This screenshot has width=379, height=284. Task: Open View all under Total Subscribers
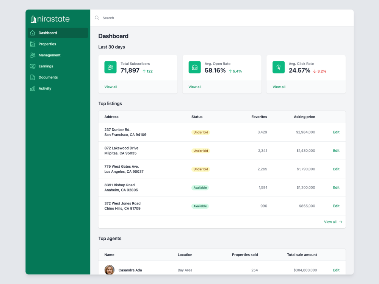[x=111, y=87]
